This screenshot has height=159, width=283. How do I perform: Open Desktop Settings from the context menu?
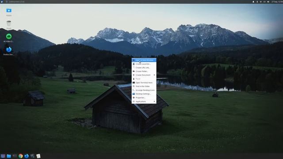click(144, 94)
